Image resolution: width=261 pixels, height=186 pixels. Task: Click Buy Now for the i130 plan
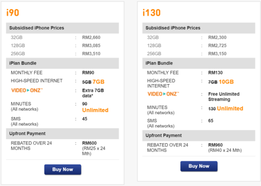click(199, 166)
